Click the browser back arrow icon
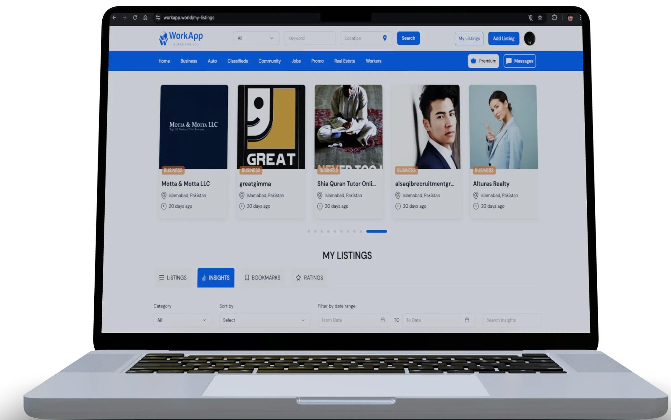Image resolution: width=671 pixels, height=420 pixels. (114, 18)
